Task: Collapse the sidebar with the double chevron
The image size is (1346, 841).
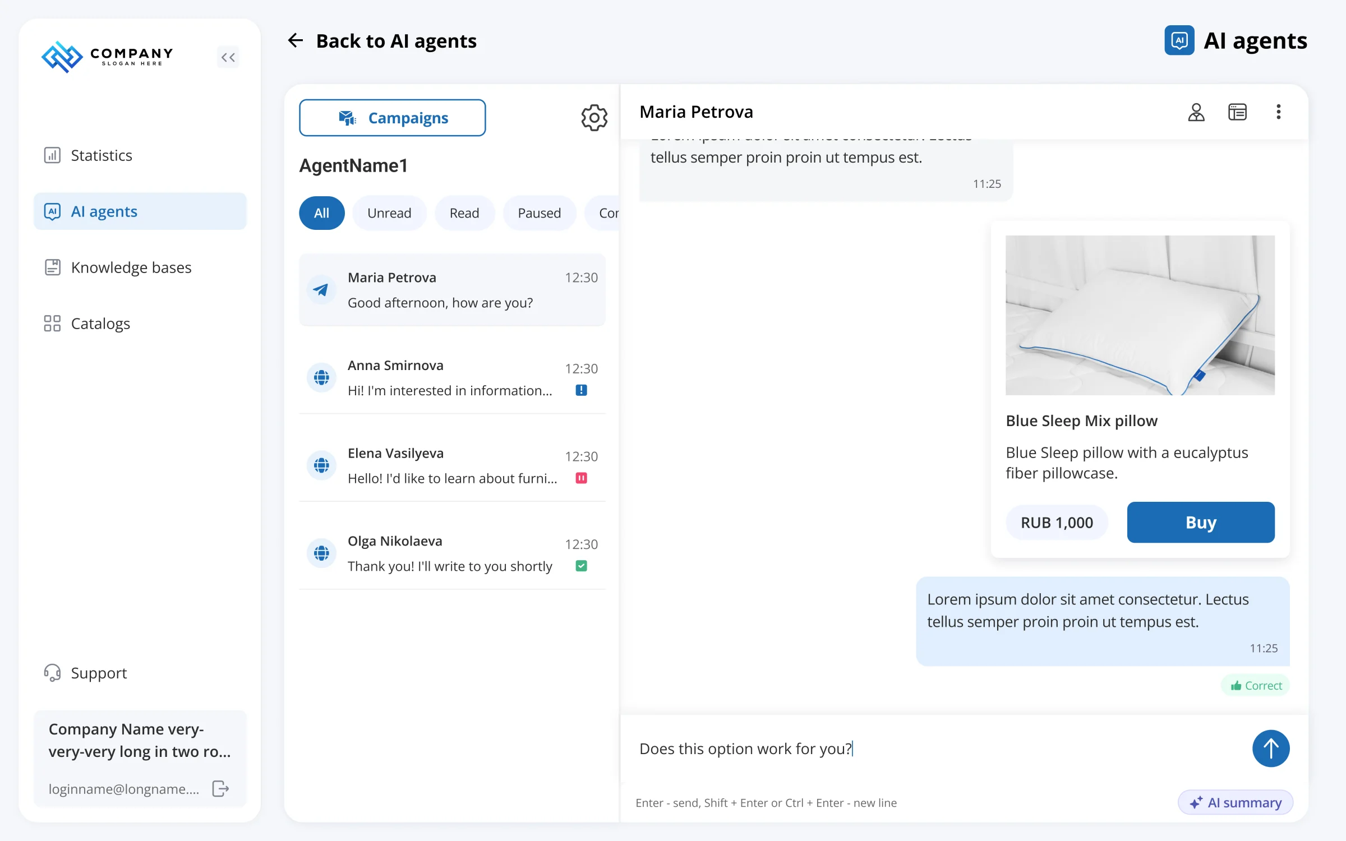Action: tap(228, 57)
